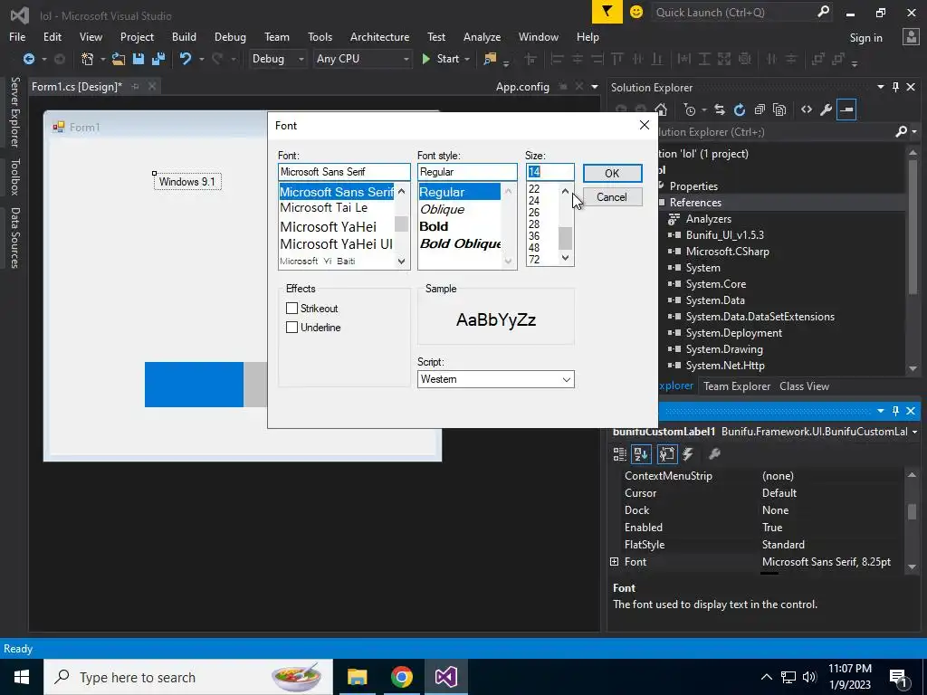The width and height of the screenshot is (927, 695).
Task: Click the Size list scrollbar thumb
Action: click(565, 238)
